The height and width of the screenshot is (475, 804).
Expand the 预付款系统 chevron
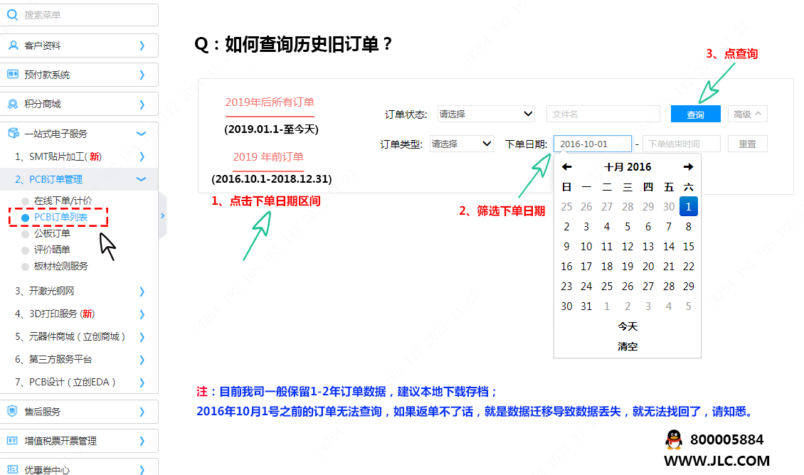(142, 75)
